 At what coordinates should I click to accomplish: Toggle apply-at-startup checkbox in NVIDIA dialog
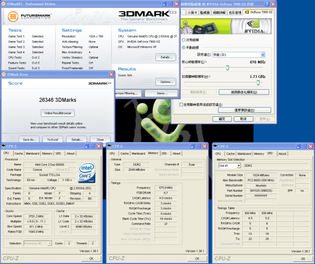(x=181, y=105)
